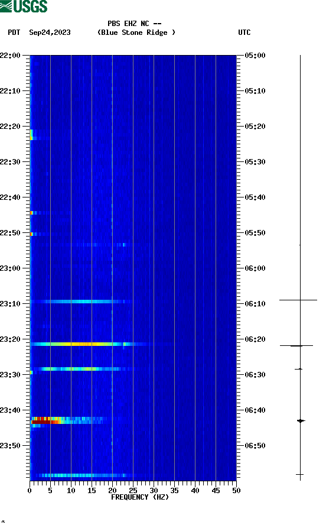Image resolution: width=326 pixels, height=528 pixels.
Task: Click the 06:00 UTC time label
Action: click(255, 268)
